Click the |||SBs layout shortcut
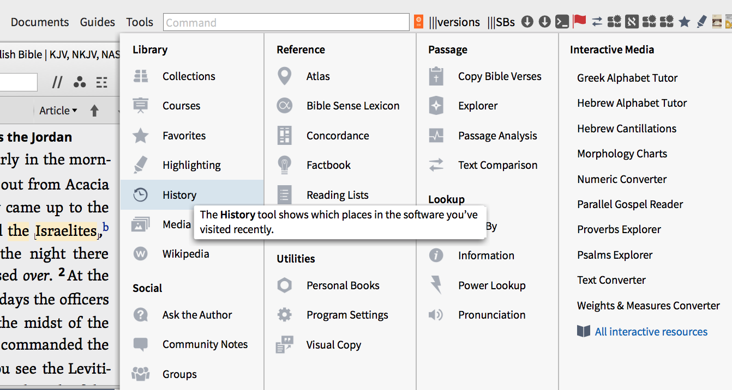732x390 pixels. 501,22
